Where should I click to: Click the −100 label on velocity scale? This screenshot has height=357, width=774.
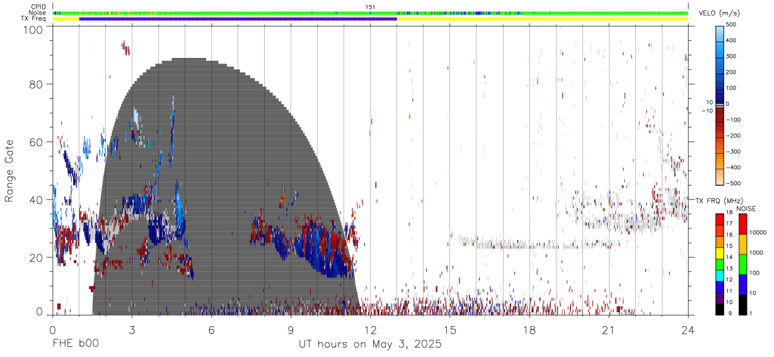pyautogui.click(x=734, y=120)
